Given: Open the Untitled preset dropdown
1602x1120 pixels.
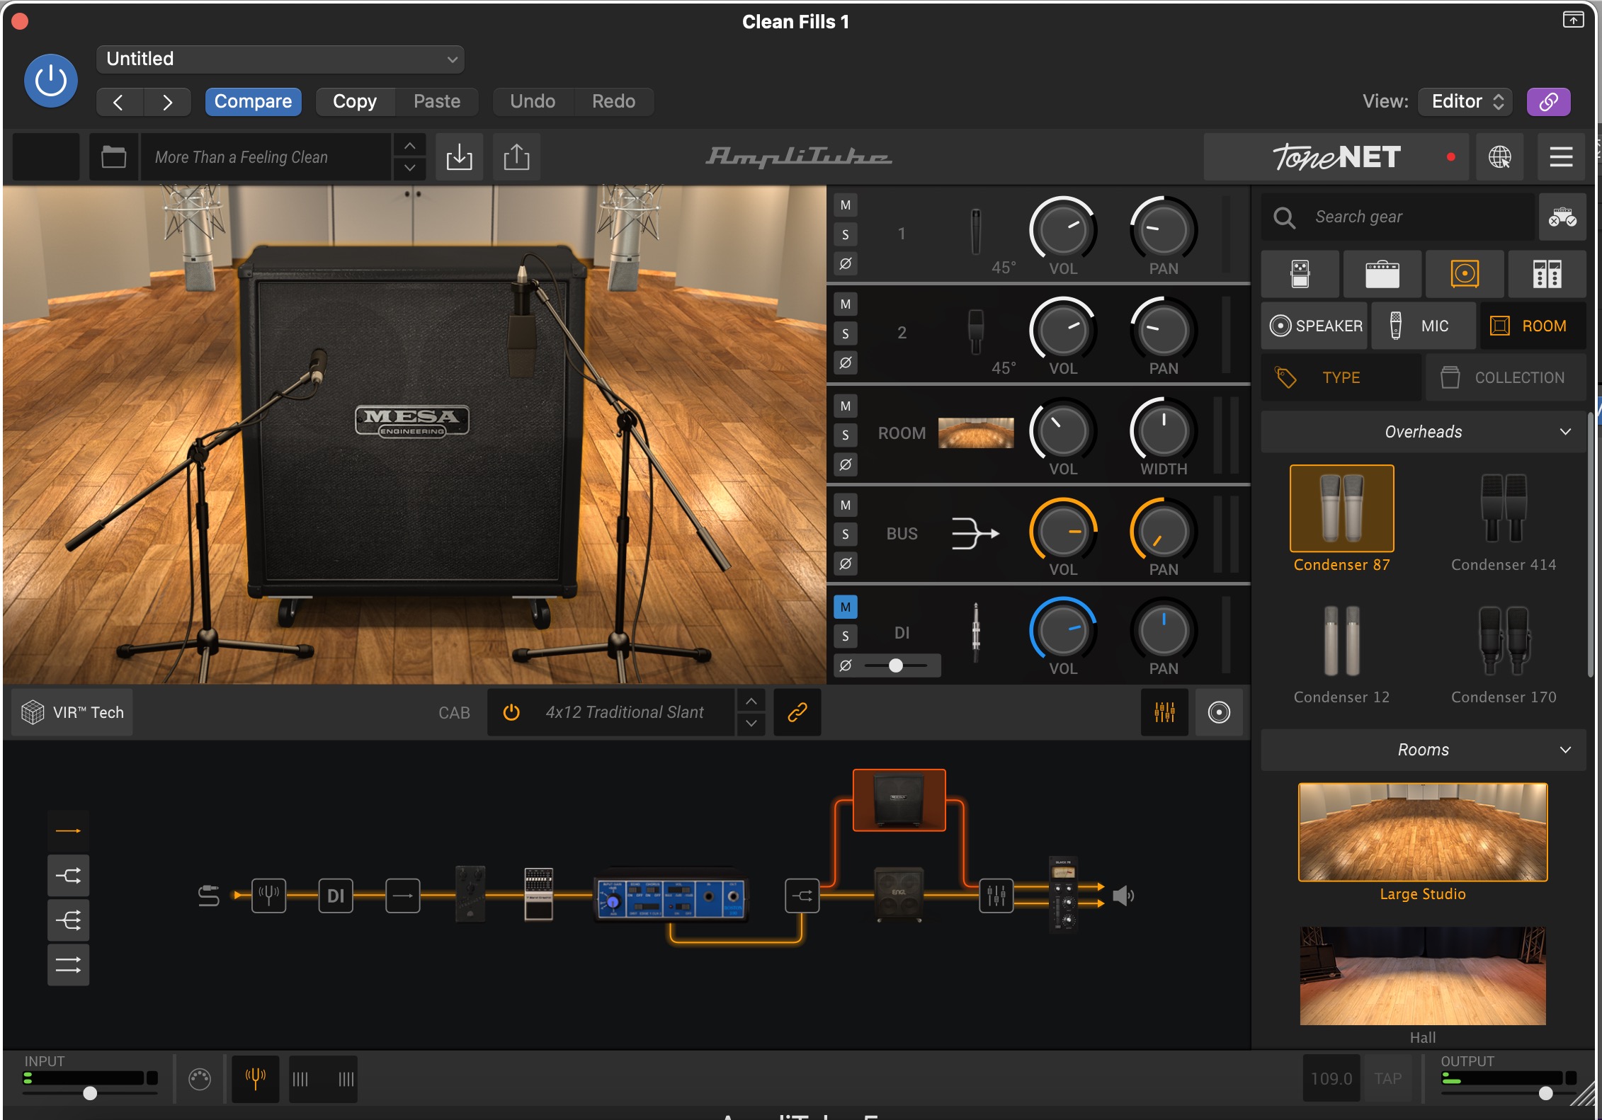Looking at the screenshot, I should tap(280, 59).
